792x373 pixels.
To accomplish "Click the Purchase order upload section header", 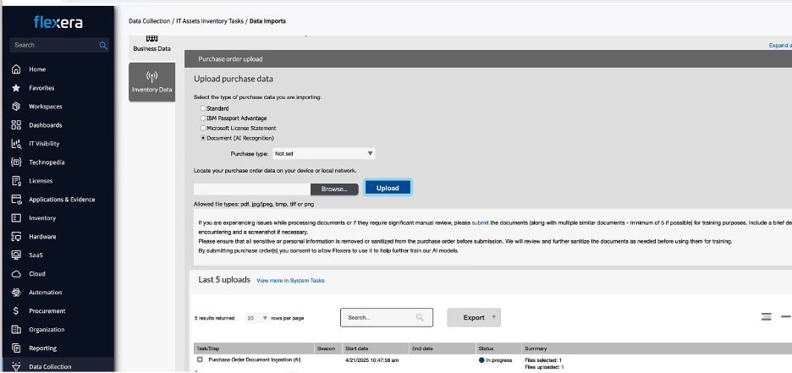I will (488, 59).
